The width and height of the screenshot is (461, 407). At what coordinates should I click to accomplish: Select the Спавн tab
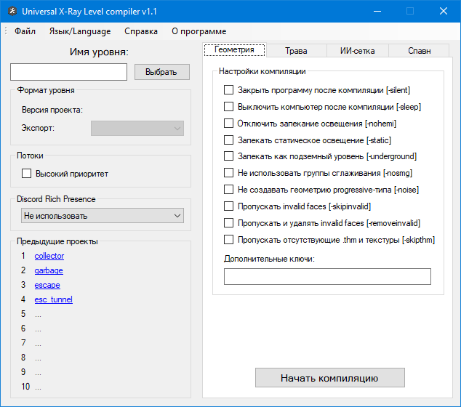(419, 51)
